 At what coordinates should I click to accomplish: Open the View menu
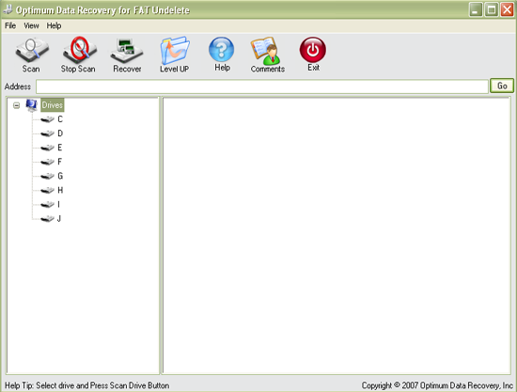[31, 25]
